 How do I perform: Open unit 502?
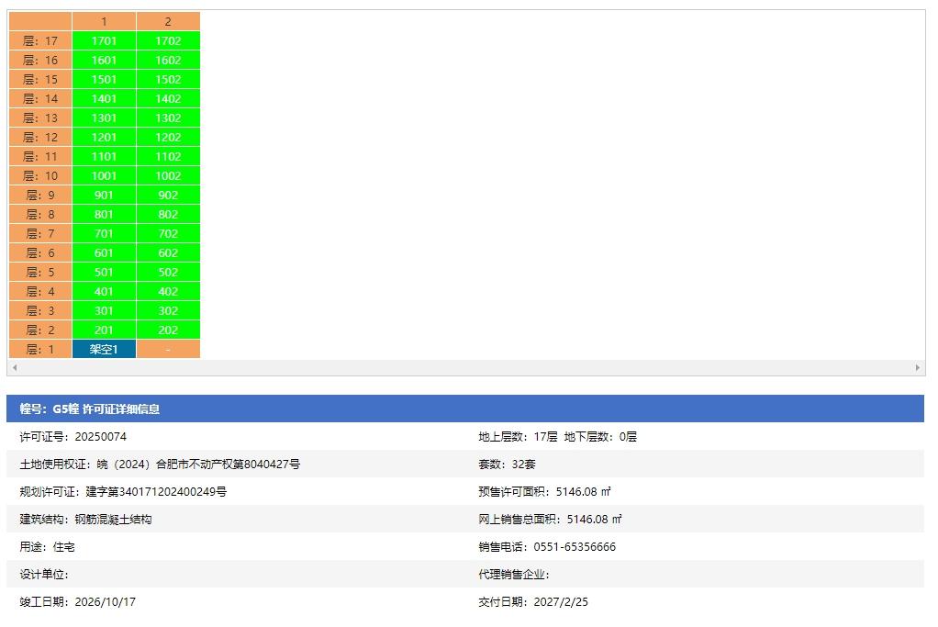coord(168,273)
